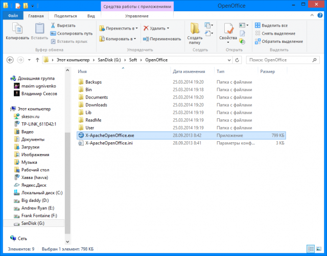
Task: Open Домашняя группа in navigation pane
Action: pyautogui.click(x=32, y=79)
